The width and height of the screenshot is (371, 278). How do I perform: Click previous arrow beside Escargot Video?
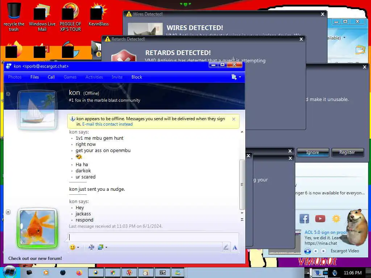316,251
